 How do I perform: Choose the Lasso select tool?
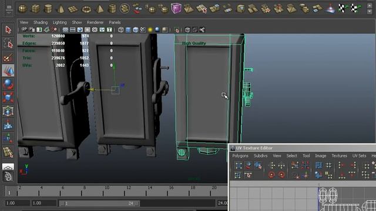tap(8, 43)
